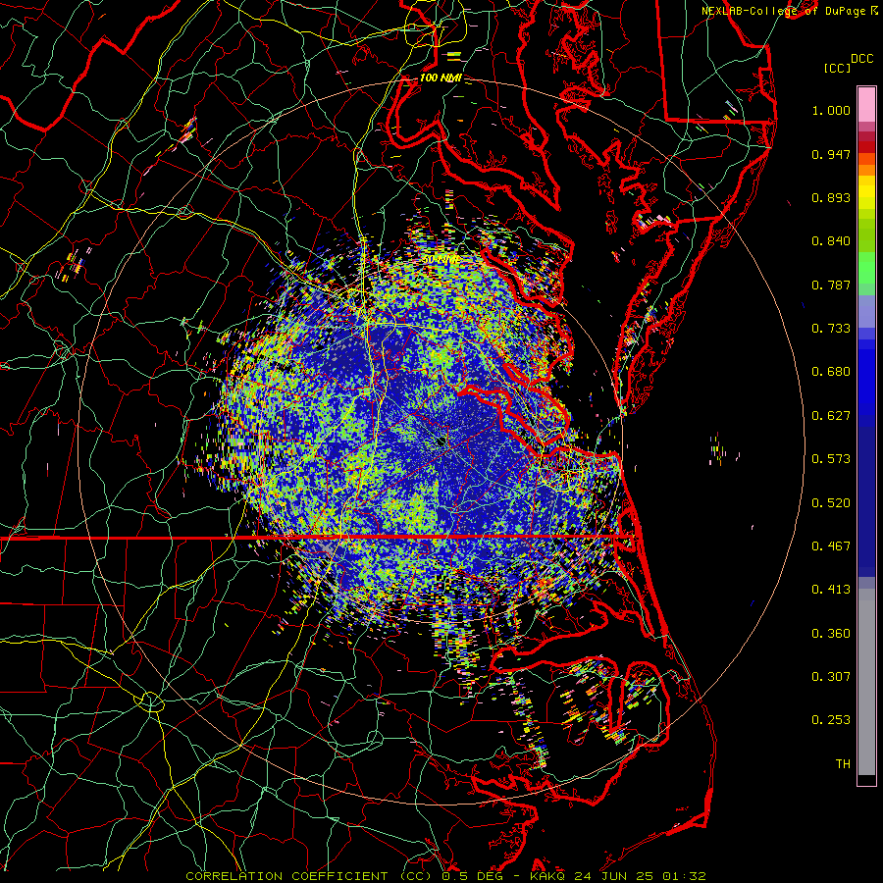This screenshot has width=883, height=883.
Task: Click the TH threshold legend label
Action: click(843, 764)
